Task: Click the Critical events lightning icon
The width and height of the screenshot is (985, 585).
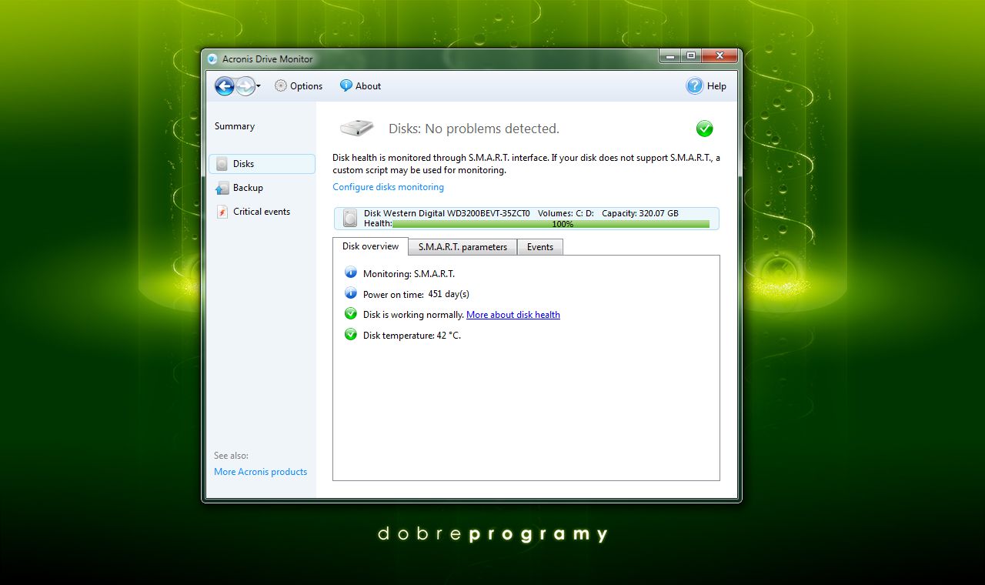Action: pyautogui.click(x=222, y=212)
